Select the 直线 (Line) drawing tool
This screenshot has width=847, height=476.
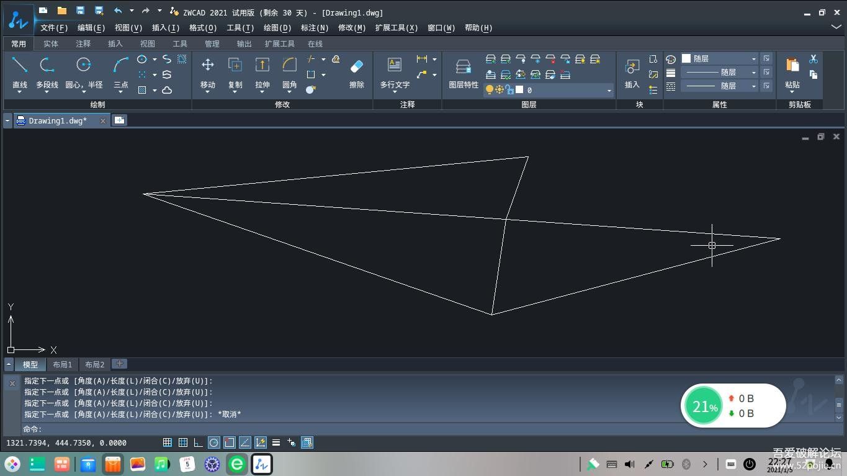(x=20, y=65)
